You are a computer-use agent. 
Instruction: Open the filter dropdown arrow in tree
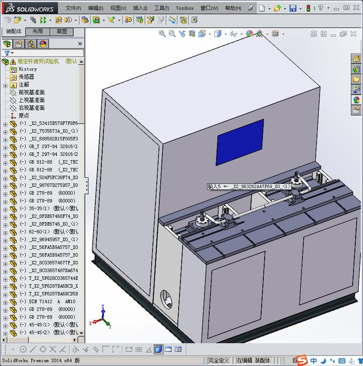point(12,53)
